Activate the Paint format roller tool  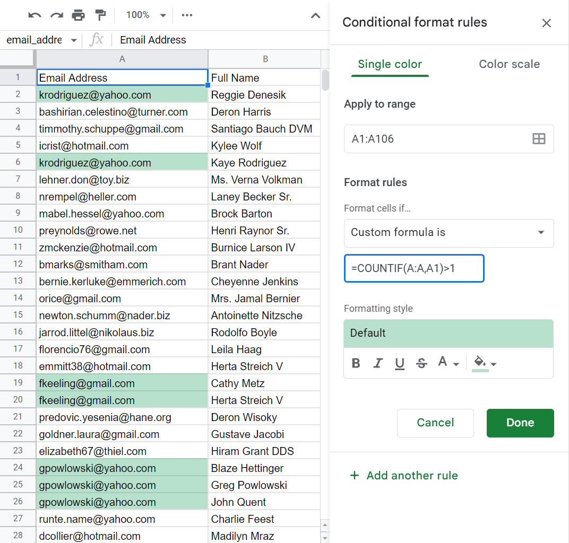(x=100, y=15)
